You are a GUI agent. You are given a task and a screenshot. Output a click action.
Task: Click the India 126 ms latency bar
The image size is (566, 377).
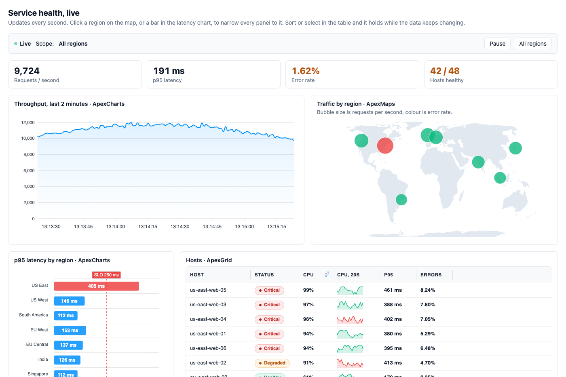coord(67,360)
